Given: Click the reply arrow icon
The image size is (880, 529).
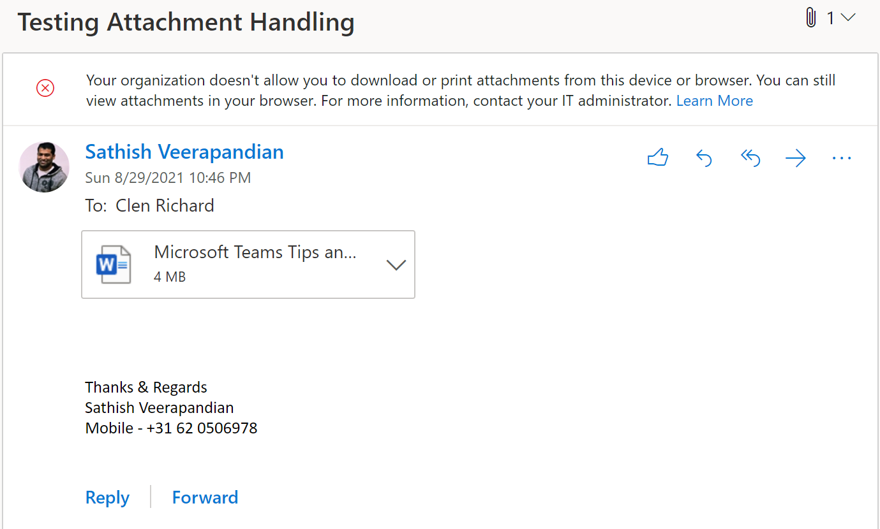Looking at the screenshot, I should 703,158.
